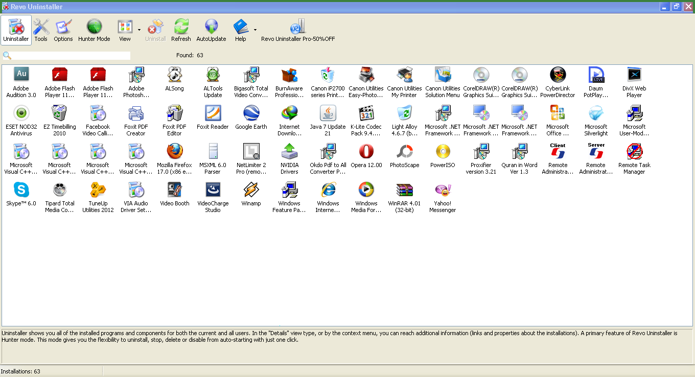Image resolution: width=695 pixels, height=377 pixels.
Task: Select Microsoft User-Mode Driver icon
Action: (635, 112)
